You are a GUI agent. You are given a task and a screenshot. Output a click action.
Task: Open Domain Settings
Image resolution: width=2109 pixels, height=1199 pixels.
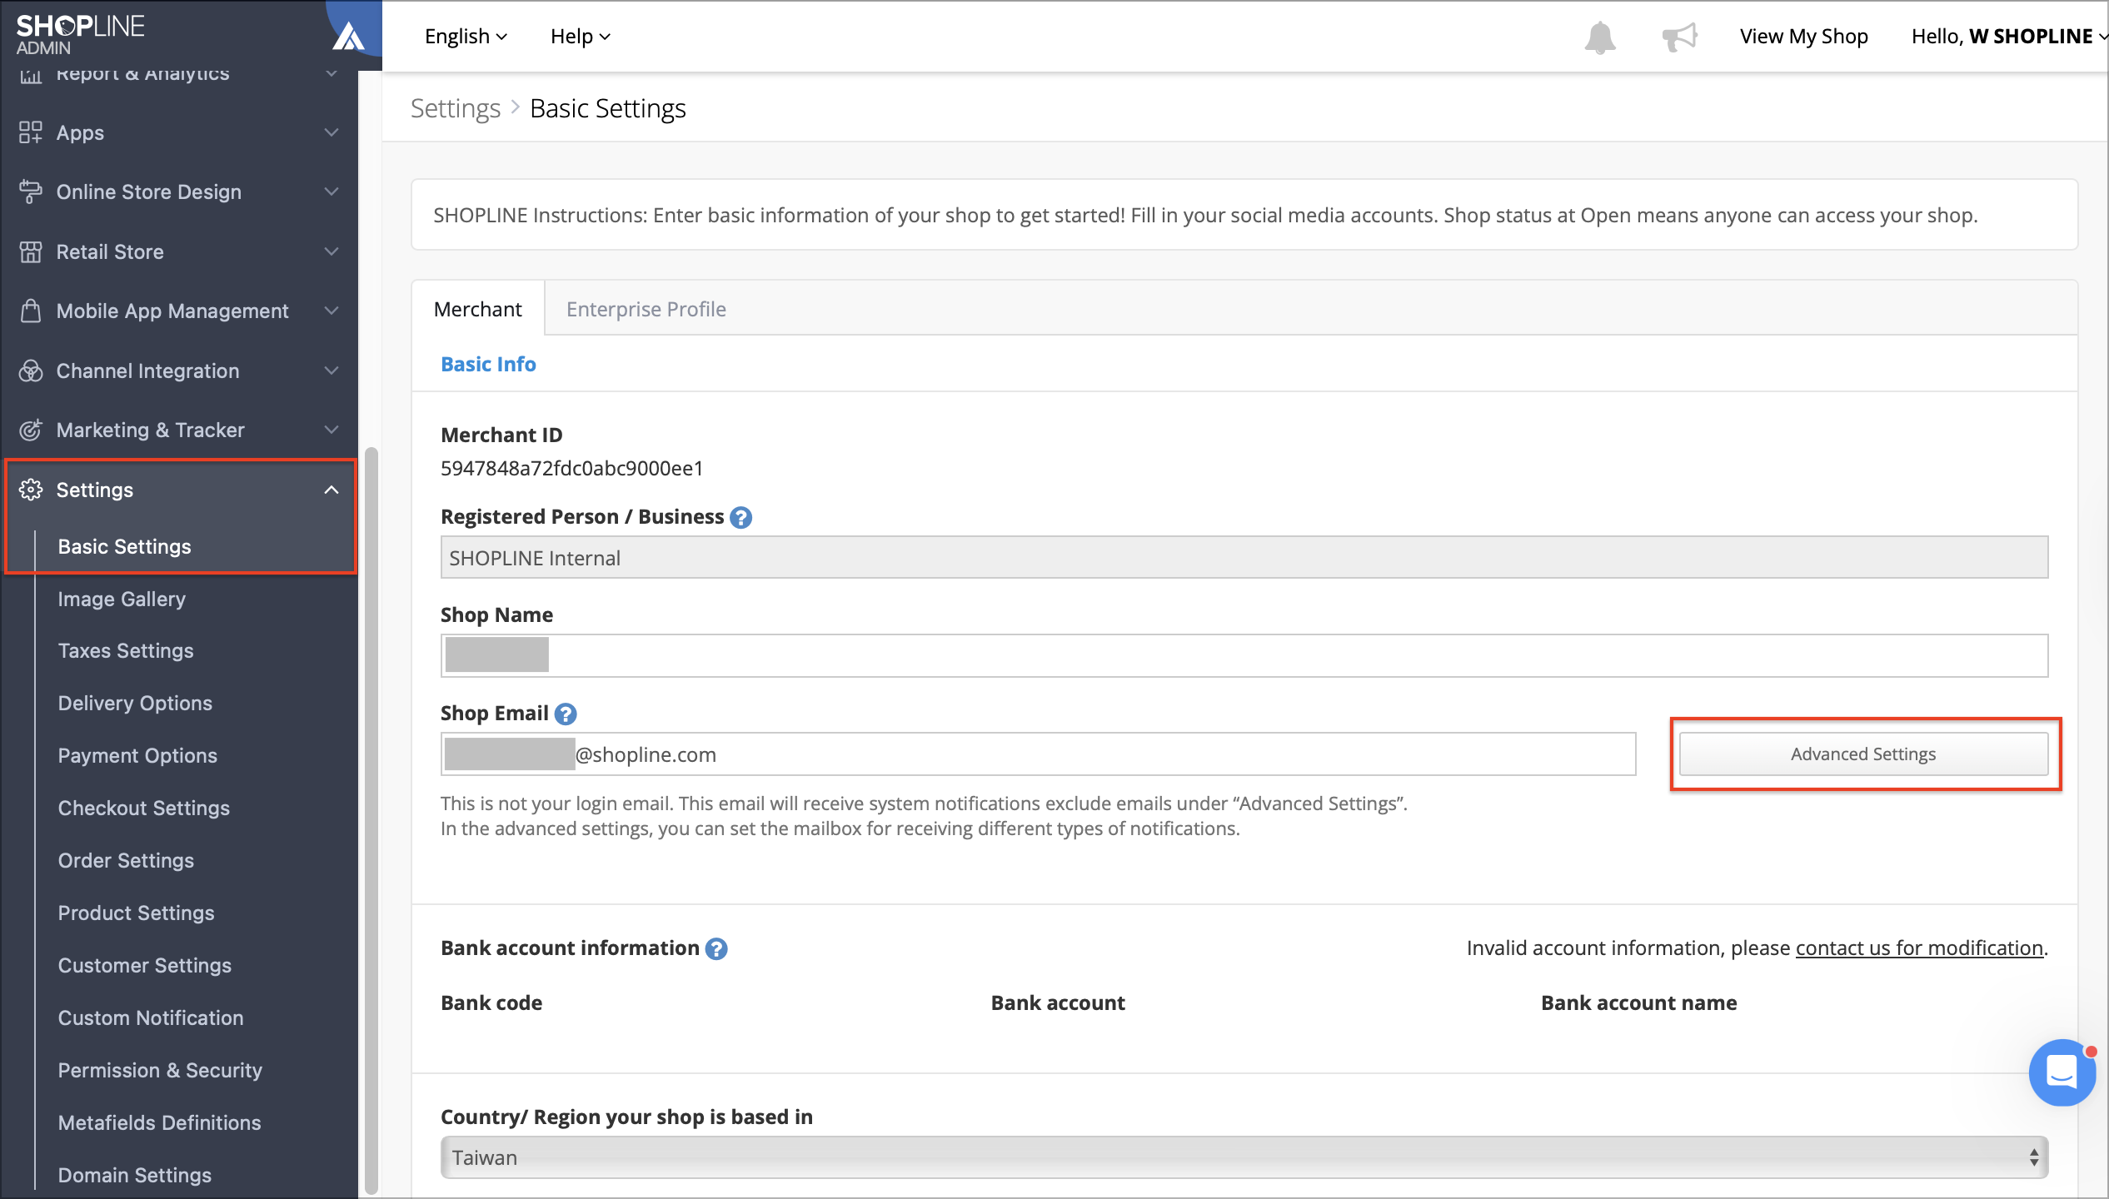tap(135, 1175)
